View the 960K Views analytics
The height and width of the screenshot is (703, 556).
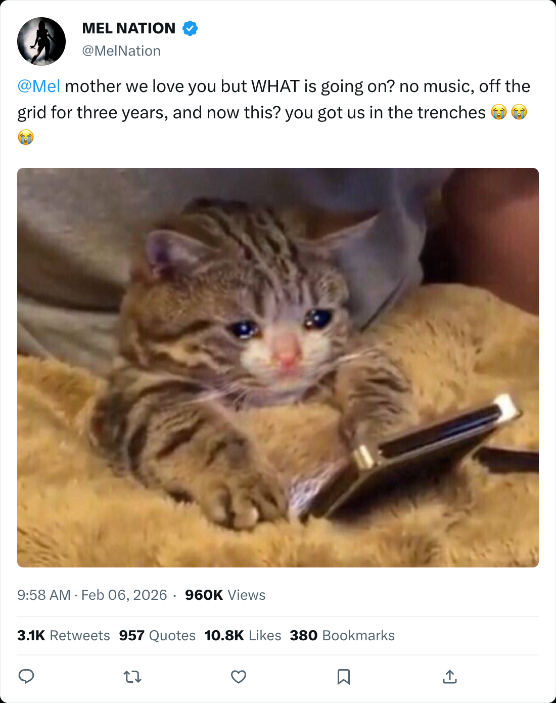225,595
